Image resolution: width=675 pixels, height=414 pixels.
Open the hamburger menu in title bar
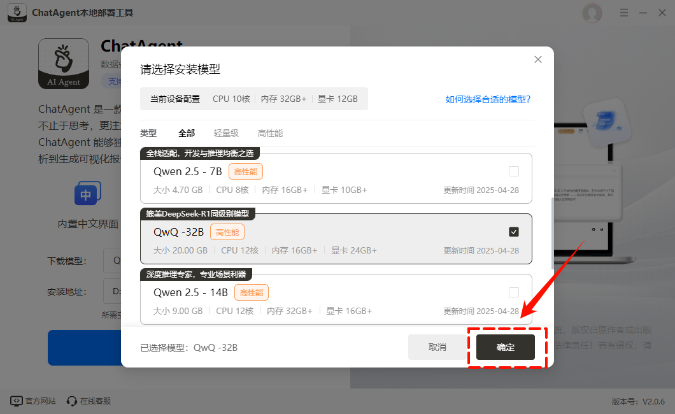(x=624, y=13)
